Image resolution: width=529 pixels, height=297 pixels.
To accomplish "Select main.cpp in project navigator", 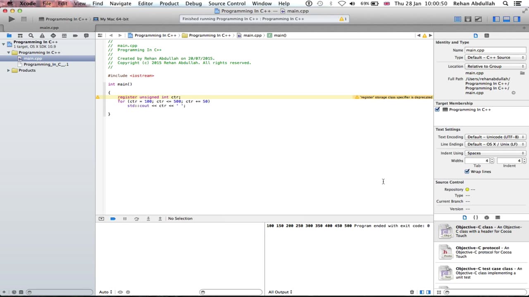I will point(33,59).
